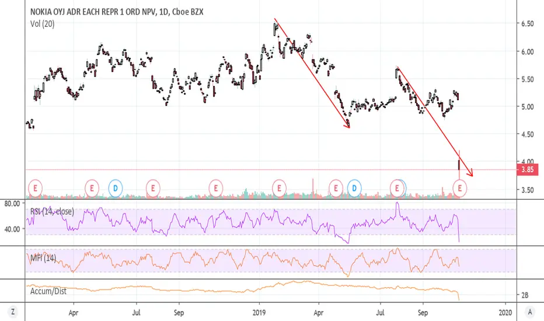Click the Jul label following 2019 on time axis

(x=380, y=312)
